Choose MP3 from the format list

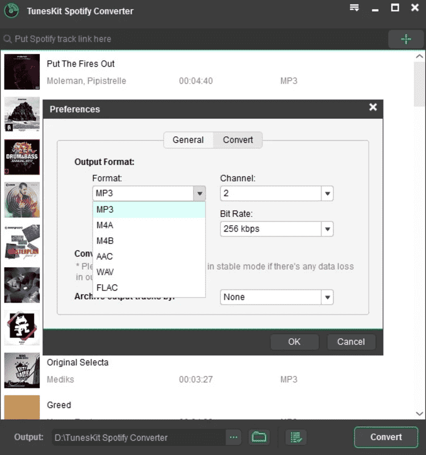click(149, 209)
